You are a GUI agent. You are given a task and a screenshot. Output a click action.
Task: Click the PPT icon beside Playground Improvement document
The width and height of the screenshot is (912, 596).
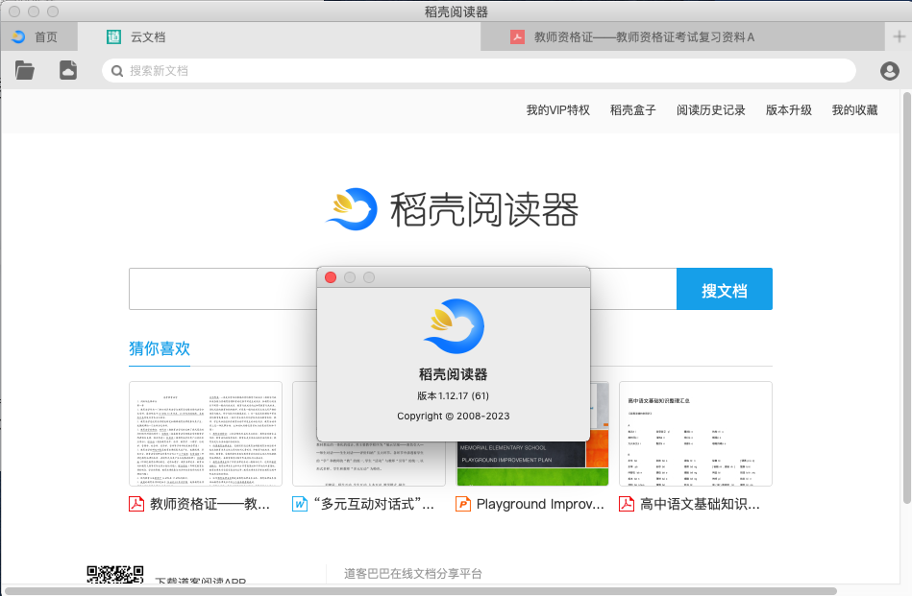click(x=463, y=503)
